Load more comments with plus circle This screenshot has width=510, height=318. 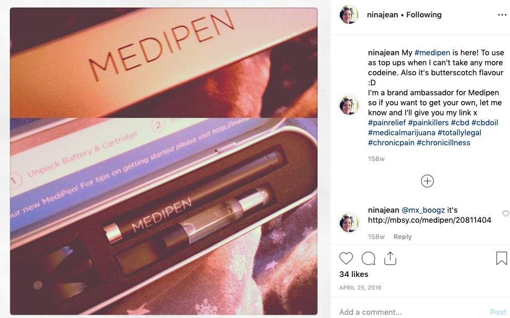[427, 181]
